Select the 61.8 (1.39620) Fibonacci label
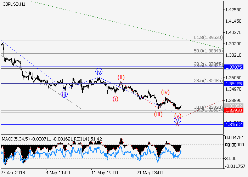Screen dimensions: 248x177 coord(208,37)
